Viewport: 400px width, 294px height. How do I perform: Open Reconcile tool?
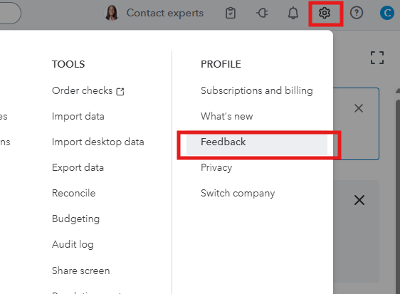74,193
